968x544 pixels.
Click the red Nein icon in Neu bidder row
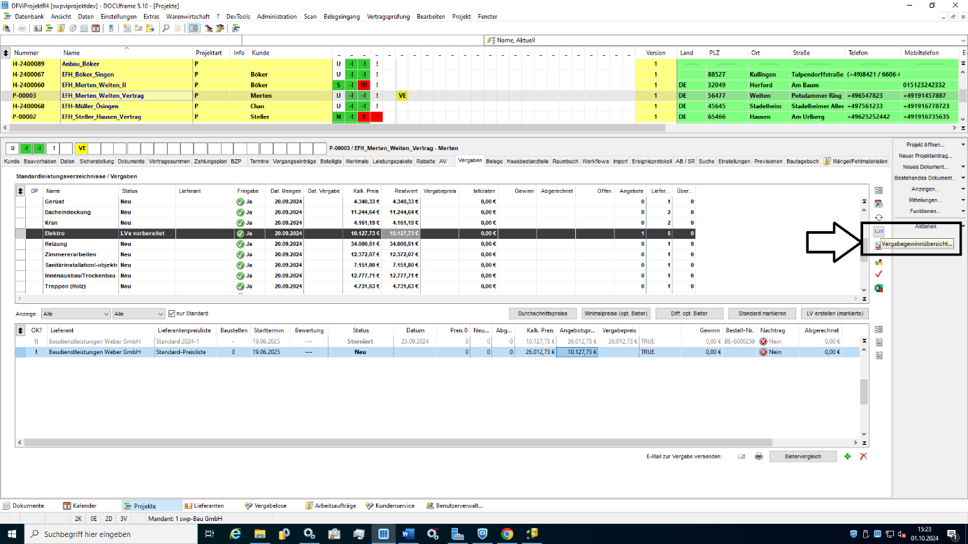tap(763, 353)
